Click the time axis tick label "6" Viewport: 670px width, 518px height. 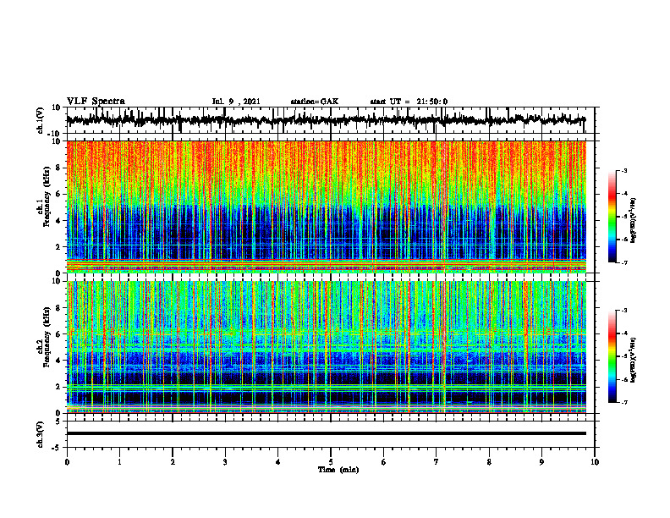(384, 462)
